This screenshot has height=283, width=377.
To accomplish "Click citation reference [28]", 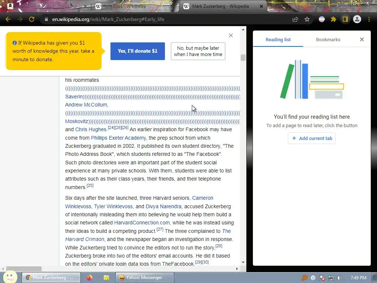I will tap(219, 246).
